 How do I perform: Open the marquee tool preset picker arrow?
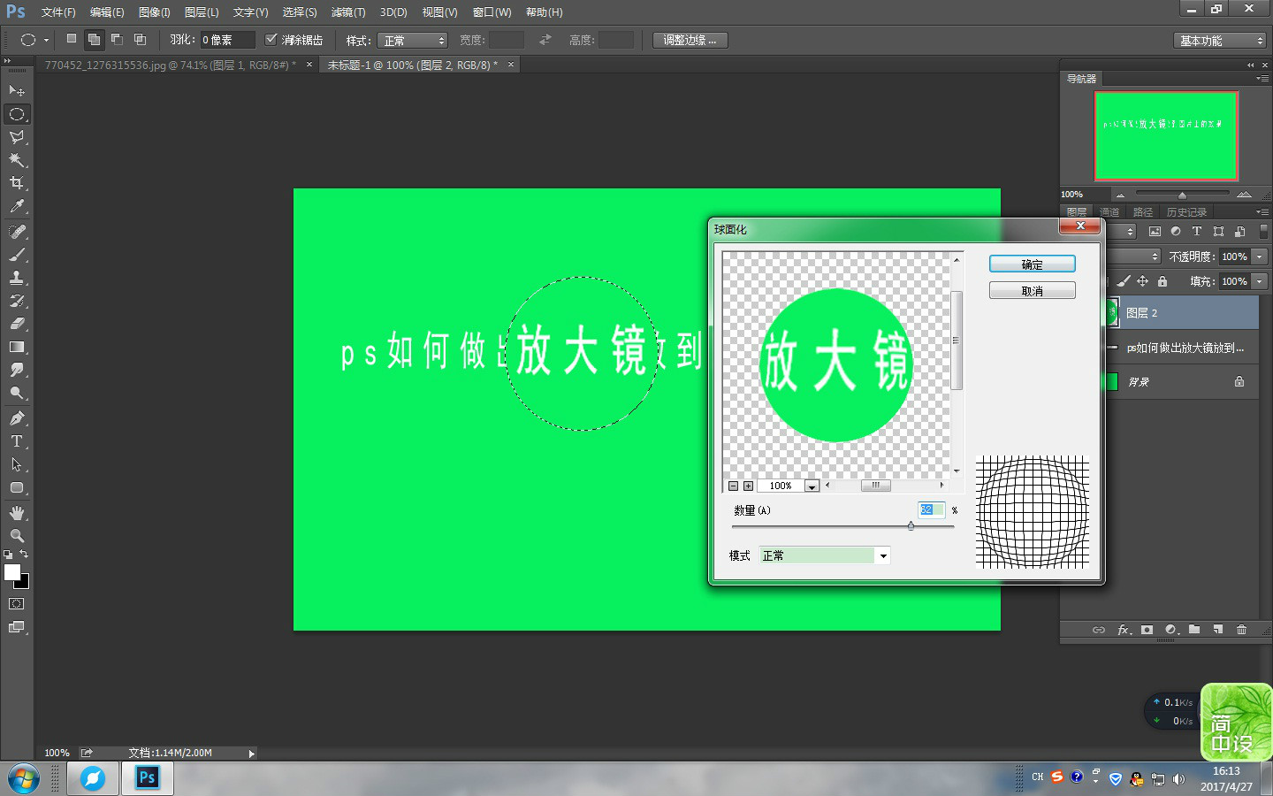coord(46,40)
